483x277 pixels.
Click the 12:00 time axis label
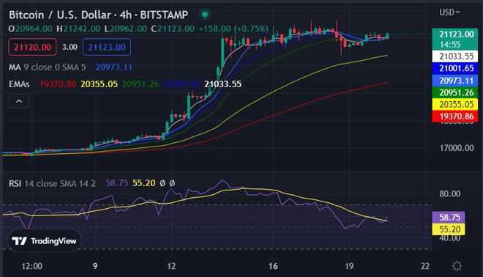click(32, 266)
